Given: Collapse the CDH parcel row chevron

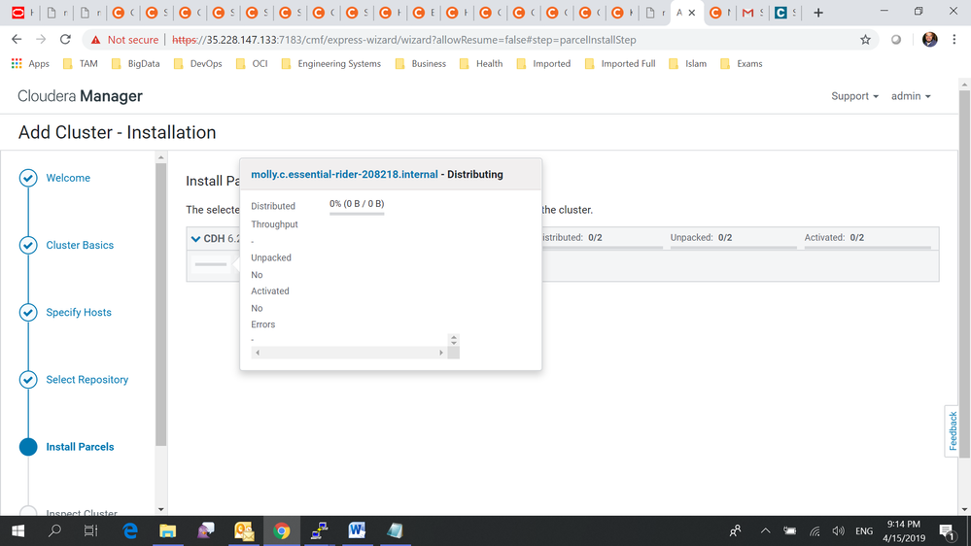Looking at the screenshot, I should click(195, 238).
